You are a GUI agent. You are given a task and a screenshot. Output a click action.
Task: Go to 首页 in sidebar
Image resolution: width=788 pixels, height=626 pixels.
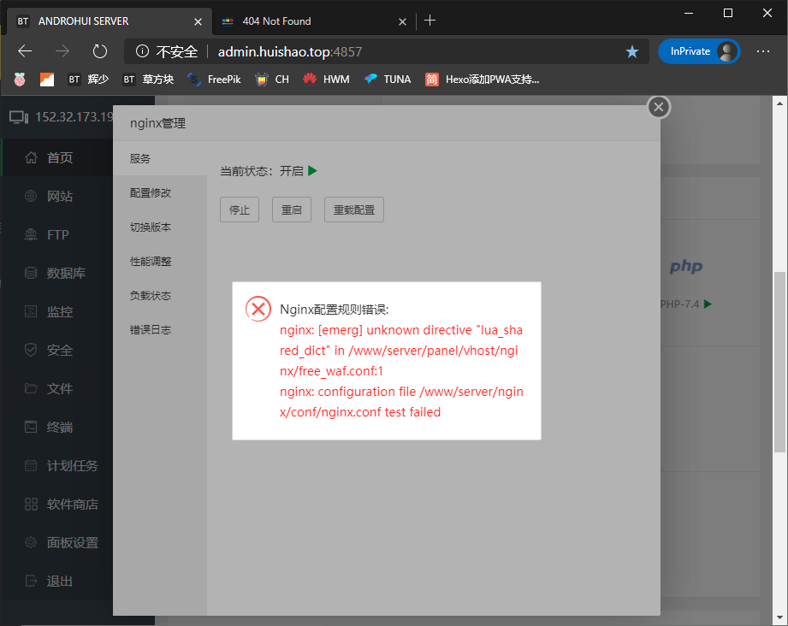click(57, 157)
